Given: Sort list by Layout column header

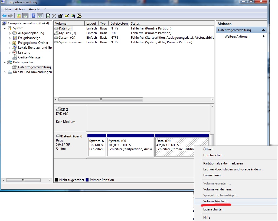Looking at the screenshot, I should point(91,23).
